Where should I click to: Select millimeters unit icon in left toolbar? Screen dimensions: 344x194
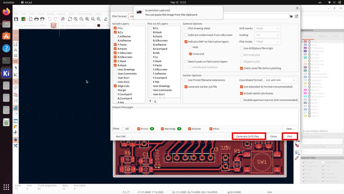pyautogui.click(x=15, y=61)
